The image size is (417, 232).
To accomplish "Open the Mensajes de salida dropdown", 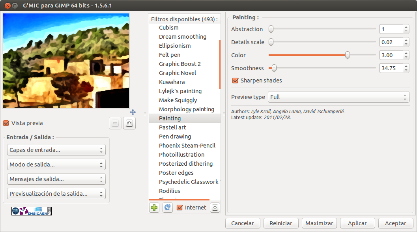I will (x=56, y=179).
